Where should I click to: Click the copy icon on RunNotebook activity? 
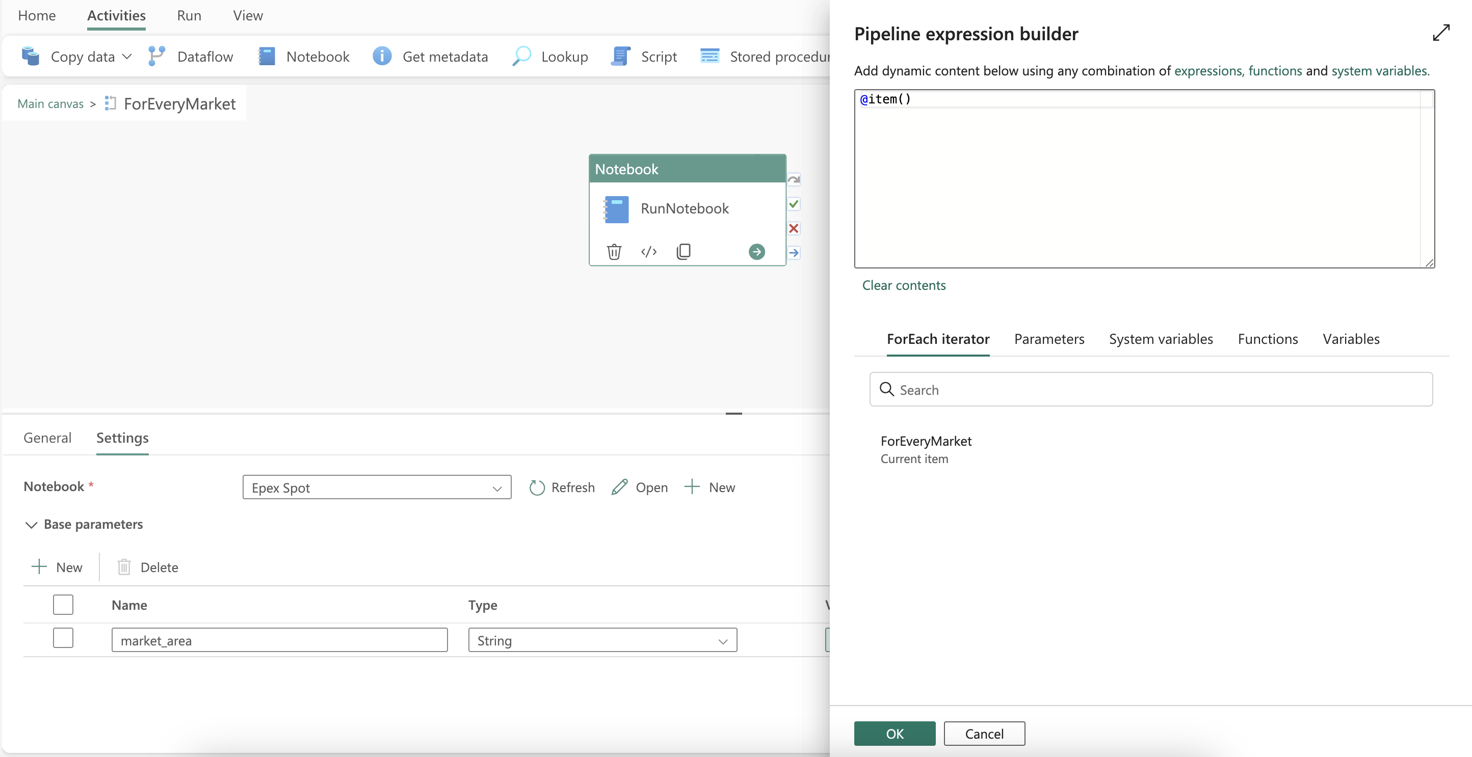click(684, 251)
